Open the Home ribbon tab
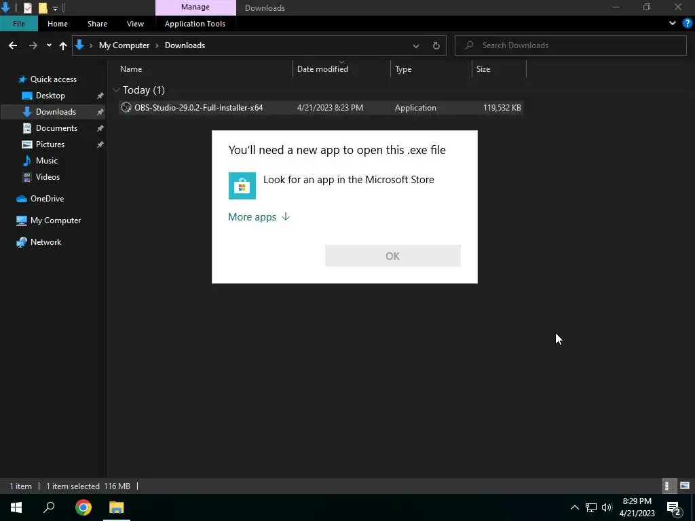Viewport: 695px width, 521px height. pos(58,24)
